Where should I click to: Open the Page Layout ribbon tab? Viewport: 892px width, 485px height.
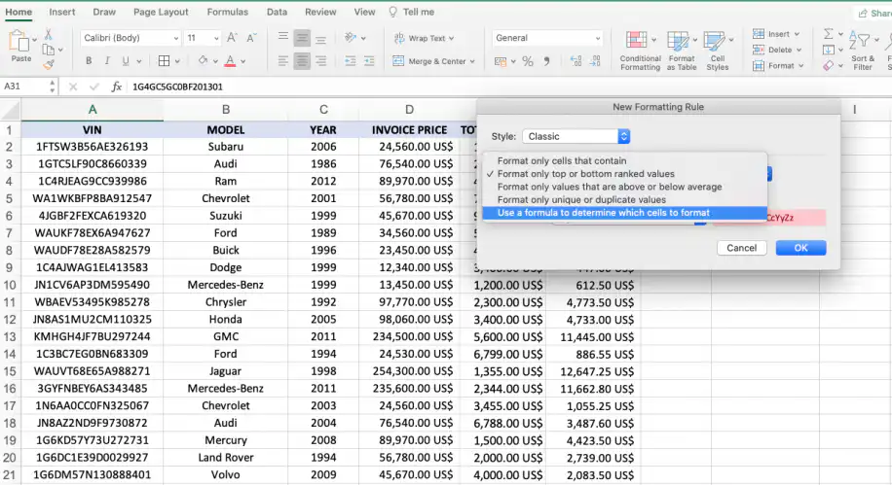[161, 12]
